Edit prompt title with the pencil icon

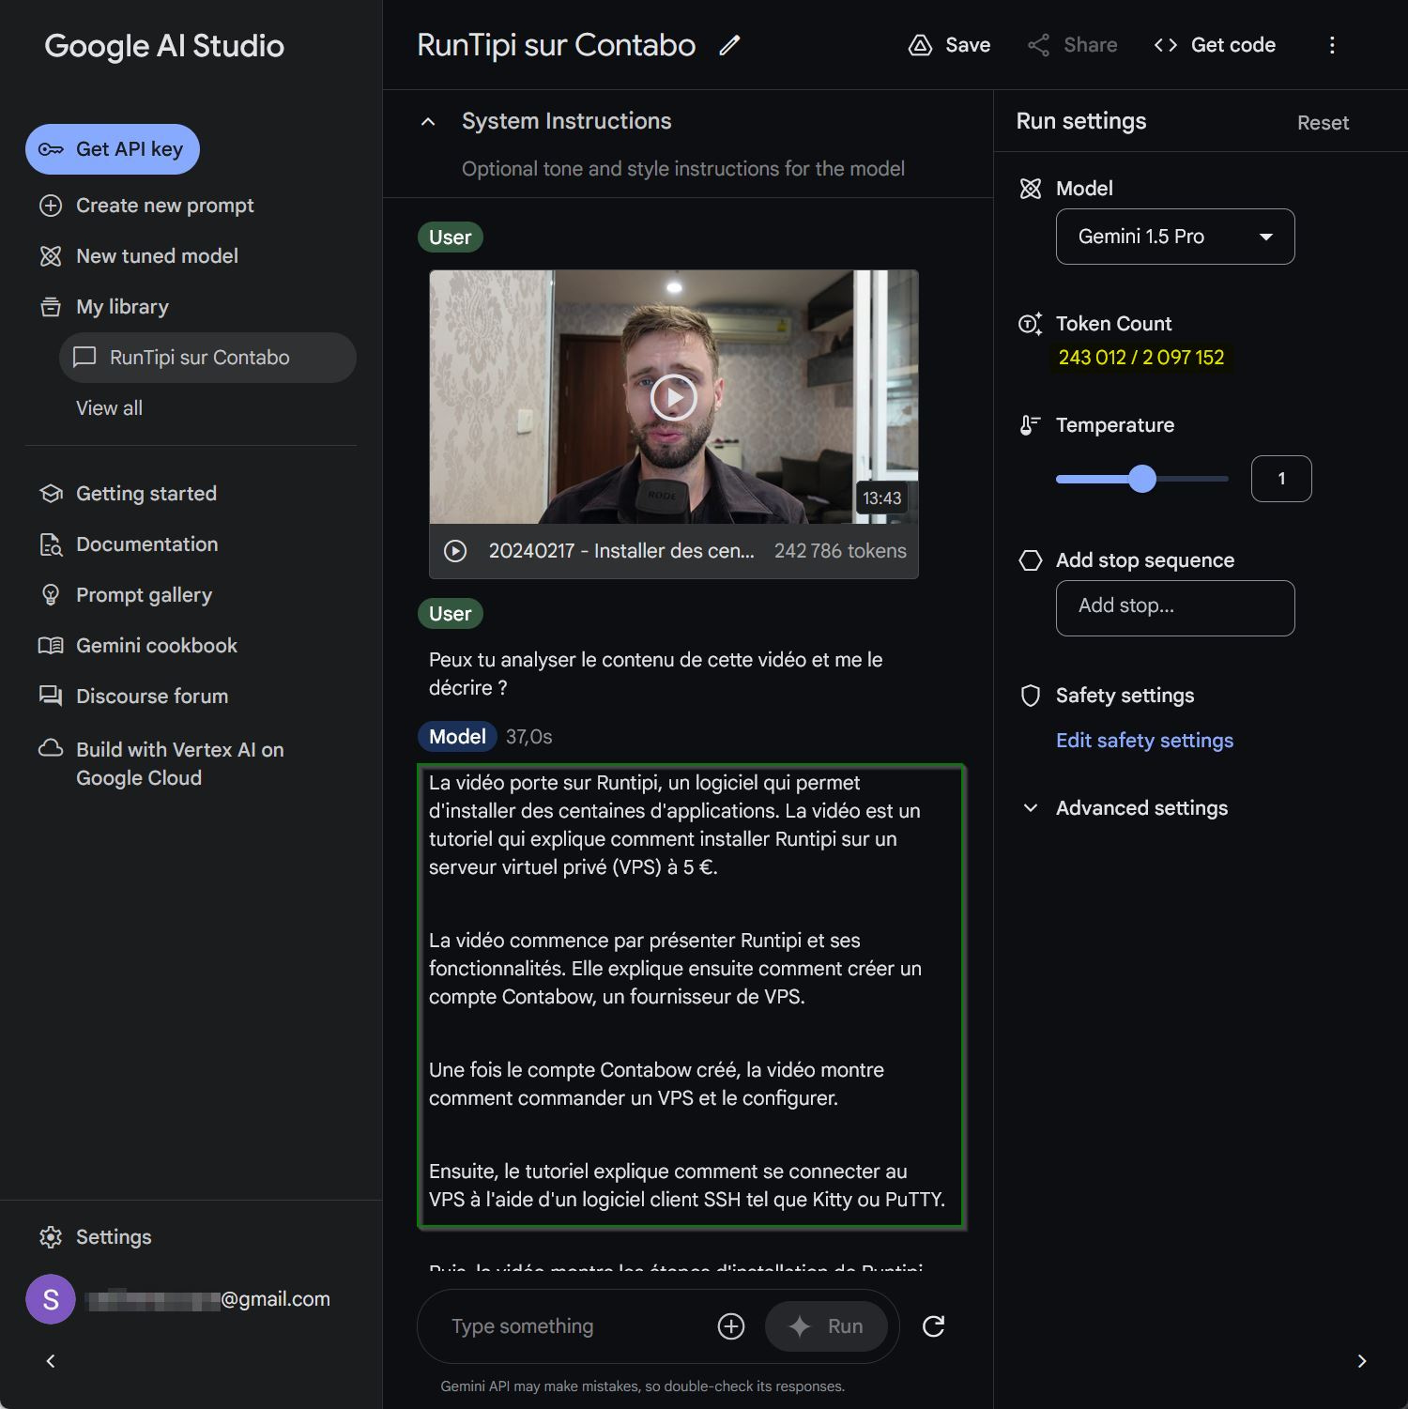pos(729,45)
